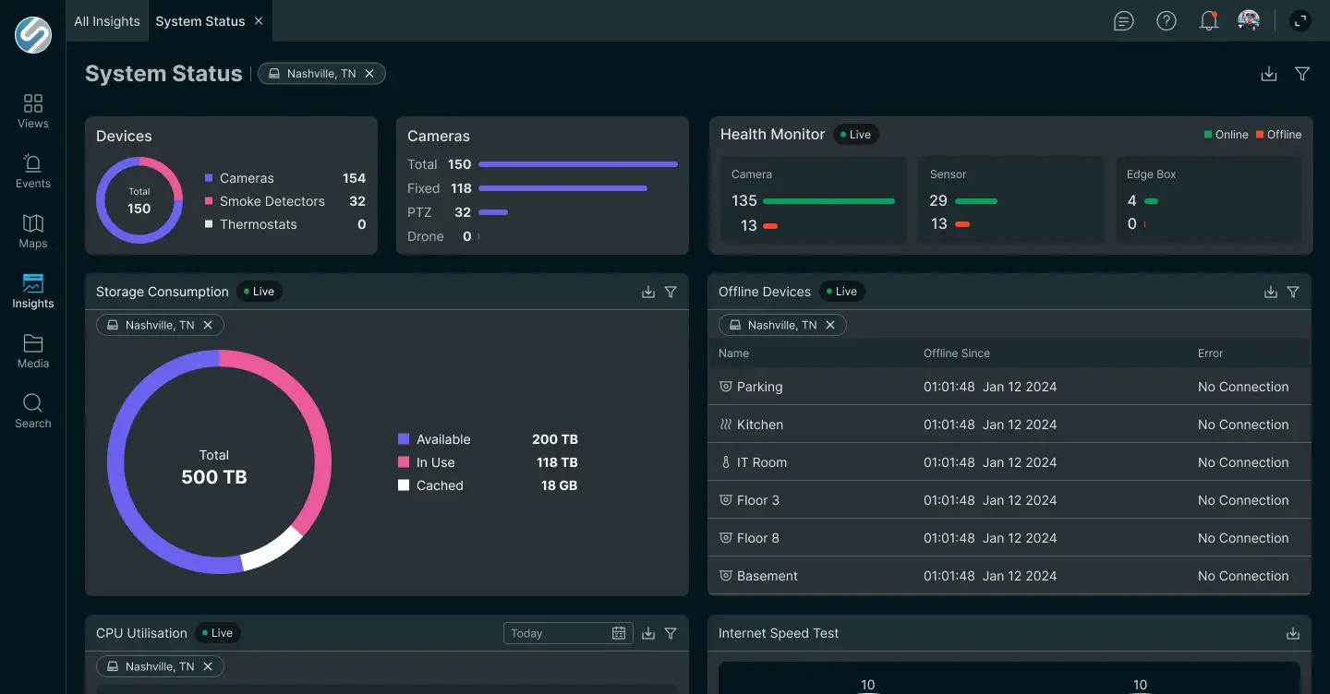
Task: Click the Parking offline device row
Action: [x=1010, y=387]
